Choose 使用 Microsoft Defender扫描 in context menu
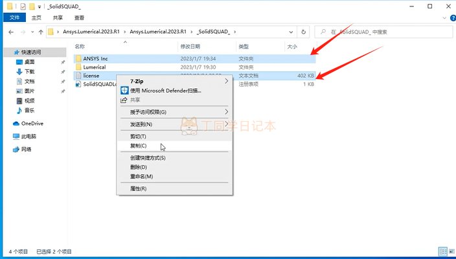456x259 pixels. click(x=174, y=91)
